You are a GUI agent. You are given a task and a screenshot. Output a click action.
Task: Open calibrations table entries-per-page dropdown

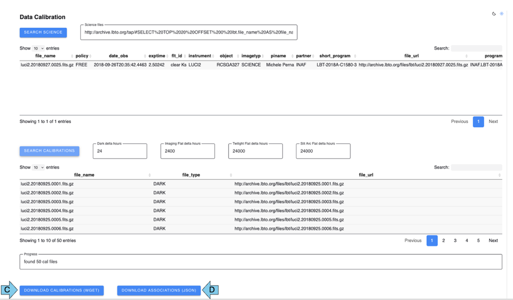(38, 168)
